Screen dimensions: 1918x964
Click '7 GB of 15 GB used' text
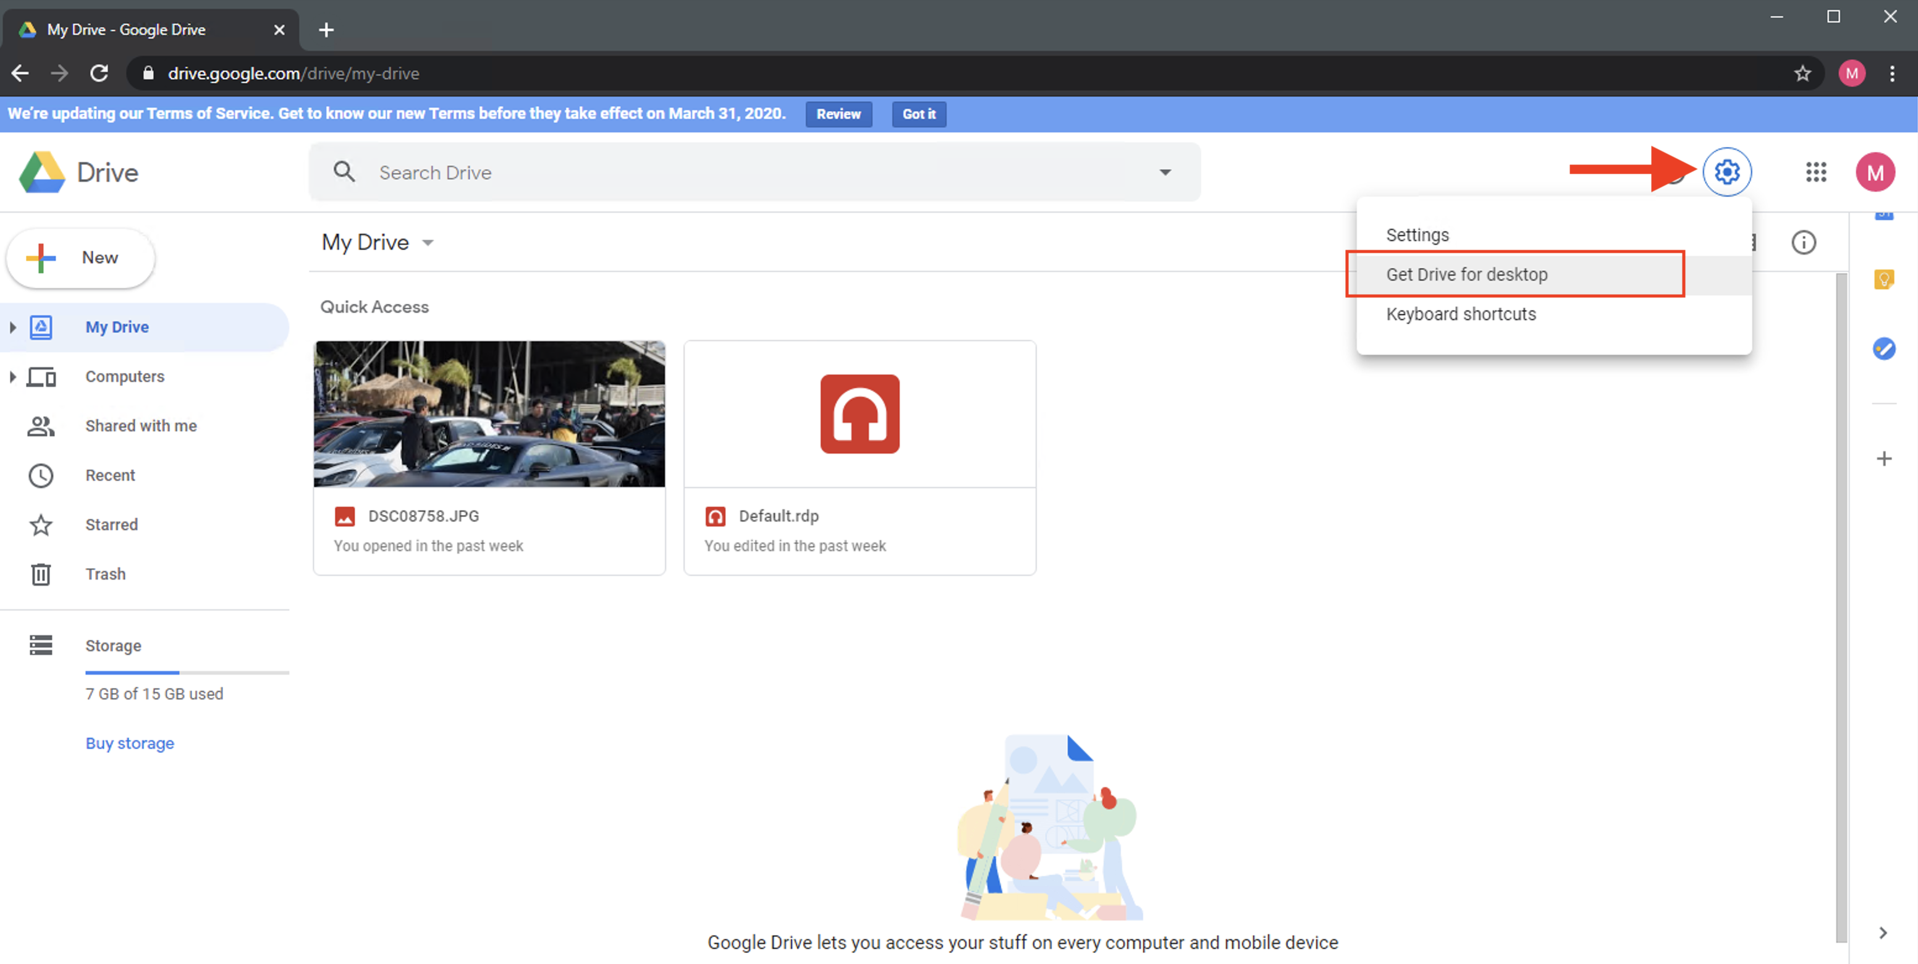[154, 694]
